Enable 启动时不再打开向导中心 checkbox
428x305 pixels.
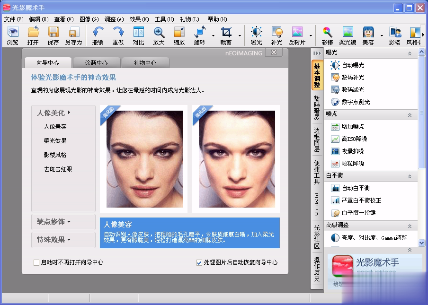(x=36, y=262)
